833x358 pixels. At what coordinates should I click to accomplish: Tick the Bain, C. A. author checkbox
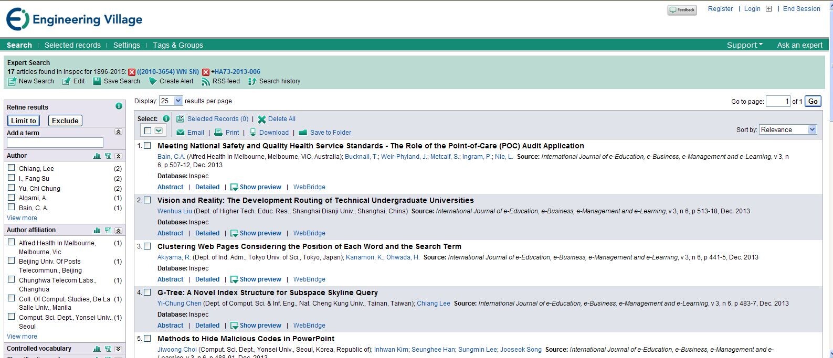[11, 208]
